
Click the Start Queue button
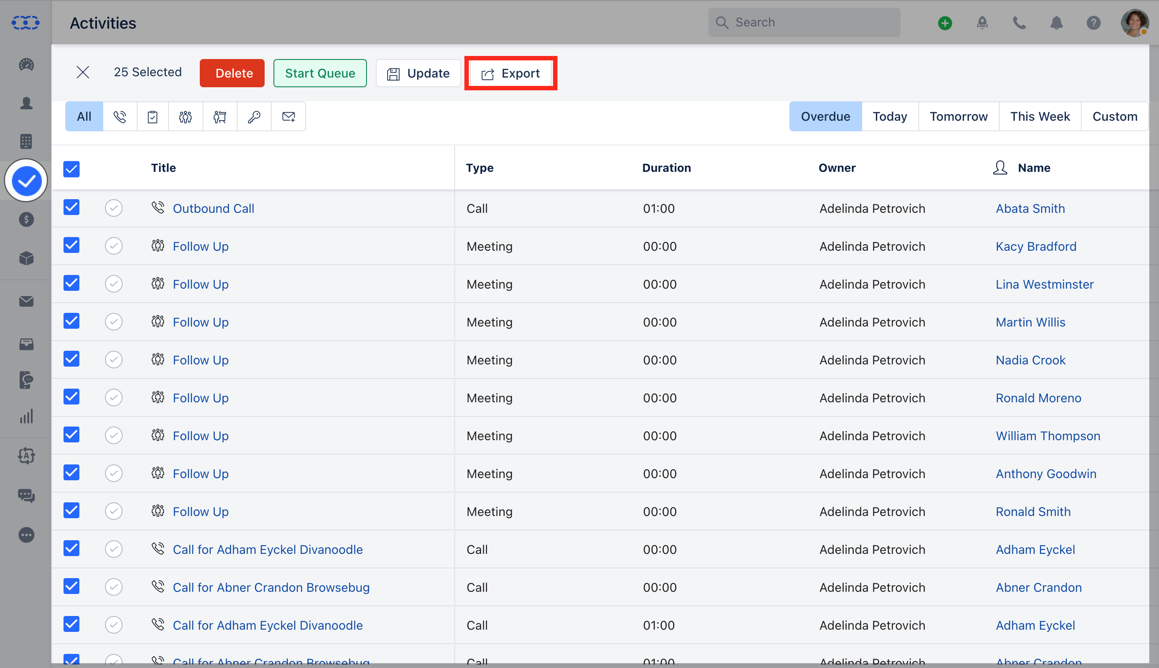coord(320,73)
